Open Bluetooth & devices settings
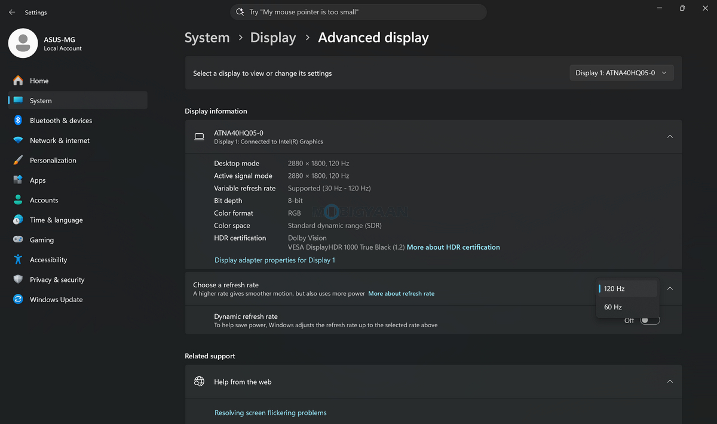 click(x=78, y=121)
